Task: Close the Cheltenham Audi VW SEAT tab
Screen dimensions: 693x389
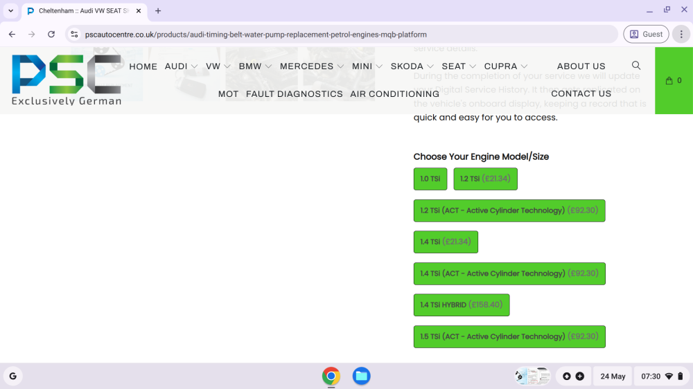Action: [x=139, y=10]
